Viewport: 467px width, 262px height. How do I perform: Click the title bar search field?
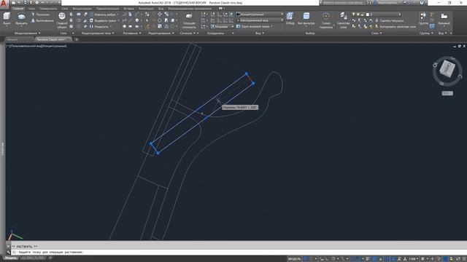[x=343, y=3]
